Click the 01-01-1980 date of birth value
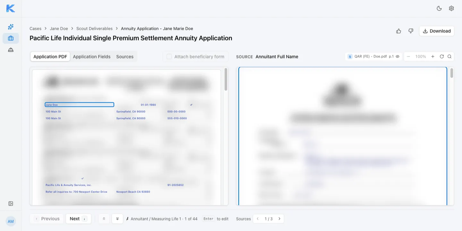 [148, 105]
